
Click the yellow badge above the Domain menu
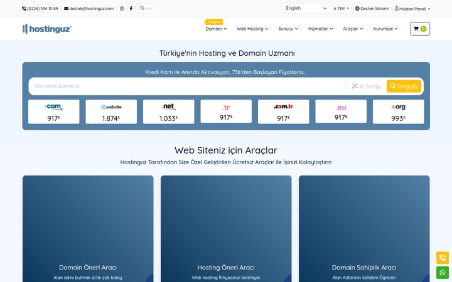214,22
